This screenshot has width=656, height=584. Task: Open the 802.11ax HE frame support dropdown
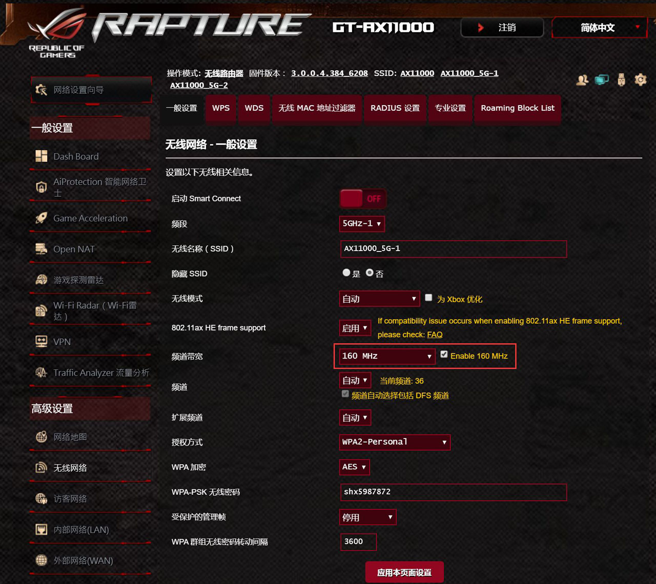pos(355,328)
